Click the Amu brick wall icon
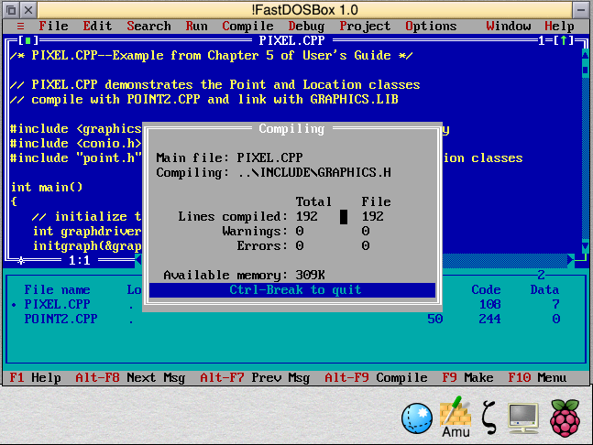 click(456, 417)
